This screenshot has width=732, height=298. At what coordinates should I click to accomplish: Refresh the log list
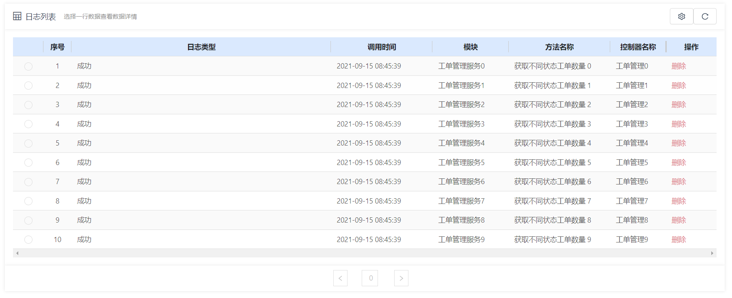pyautogui.click(x=705, y=16)
